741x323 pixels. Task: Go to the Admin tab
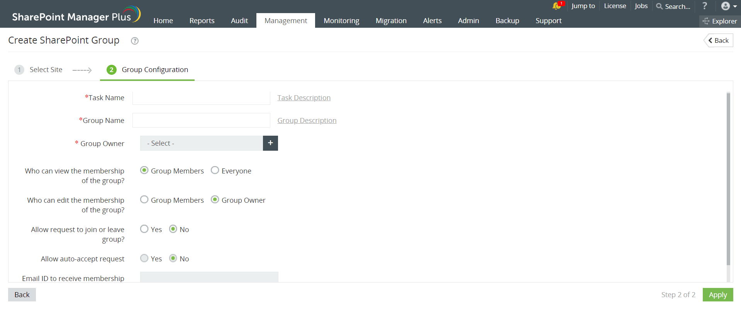click(468, 21)
